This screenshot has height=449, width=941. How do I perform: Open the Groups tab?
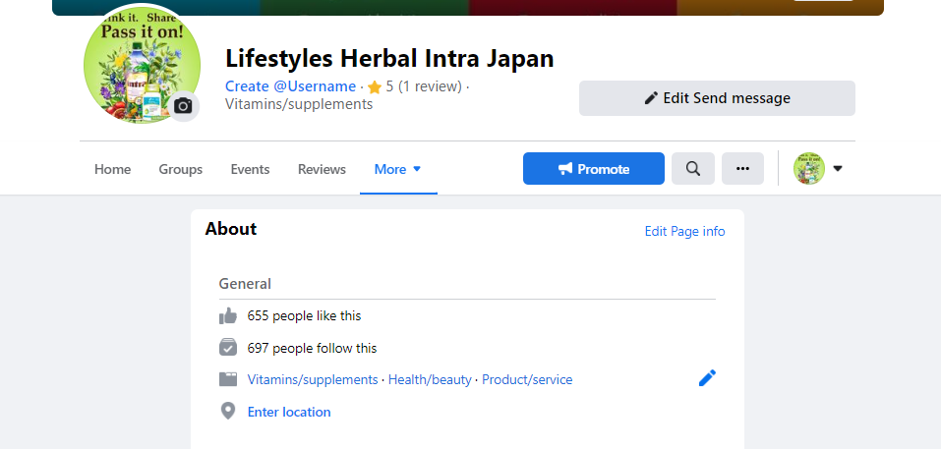click(x=181, y=169)
